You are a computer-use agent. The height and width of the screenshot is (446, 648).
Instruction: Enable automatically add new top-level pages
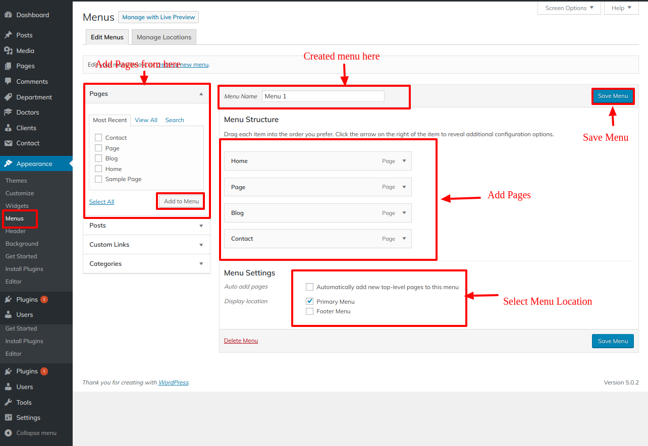[x=310, y=287]
